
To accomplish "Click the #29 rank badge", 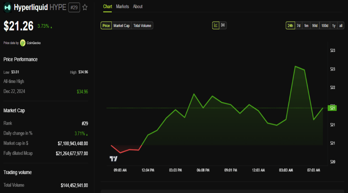I will click(x=74, y=8).
